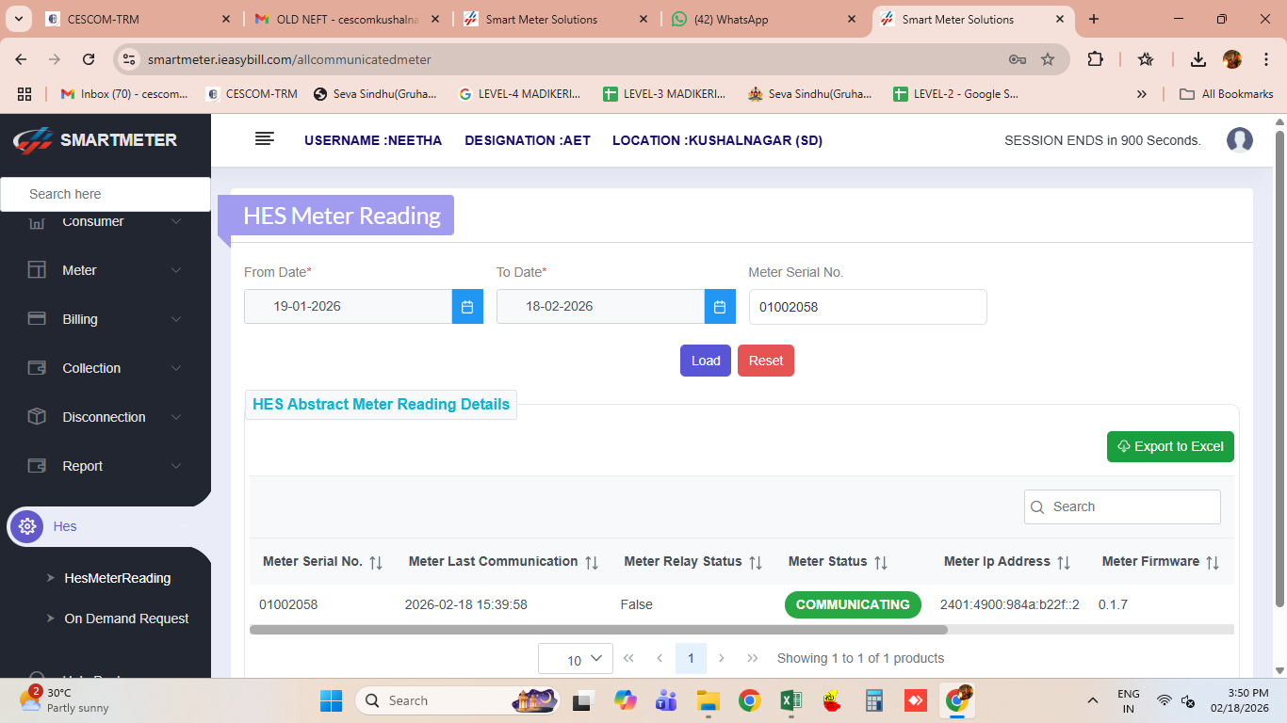The height and width of the screenshot is (723, 1287).
Task: Open the rows-per-page dropdown showing 10
Action: click(576, 659)
